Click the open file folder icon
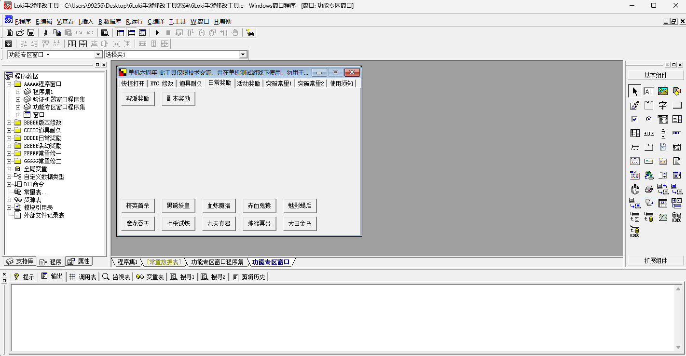 (x=20, y=33)
